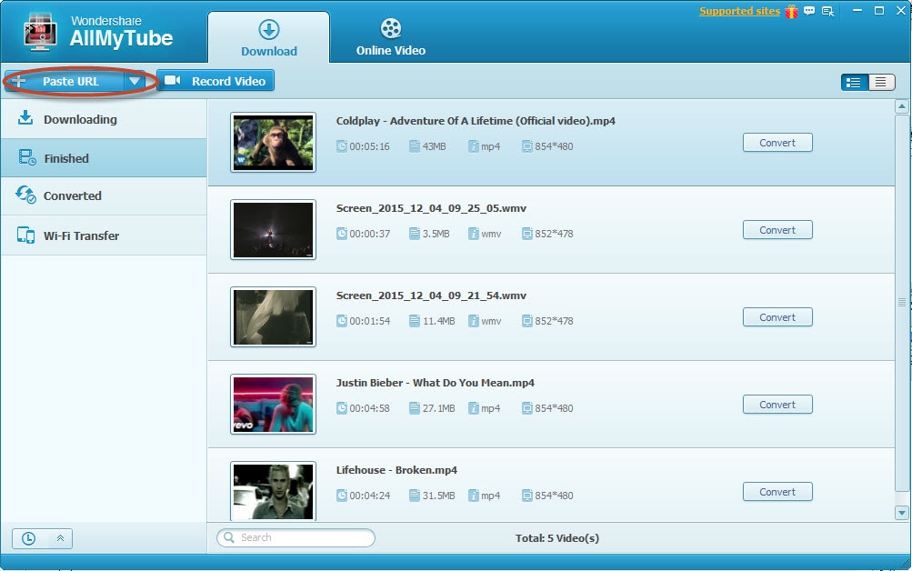Focus the Search input field
This screenshot has width=912, height=571.
point(296,537)
